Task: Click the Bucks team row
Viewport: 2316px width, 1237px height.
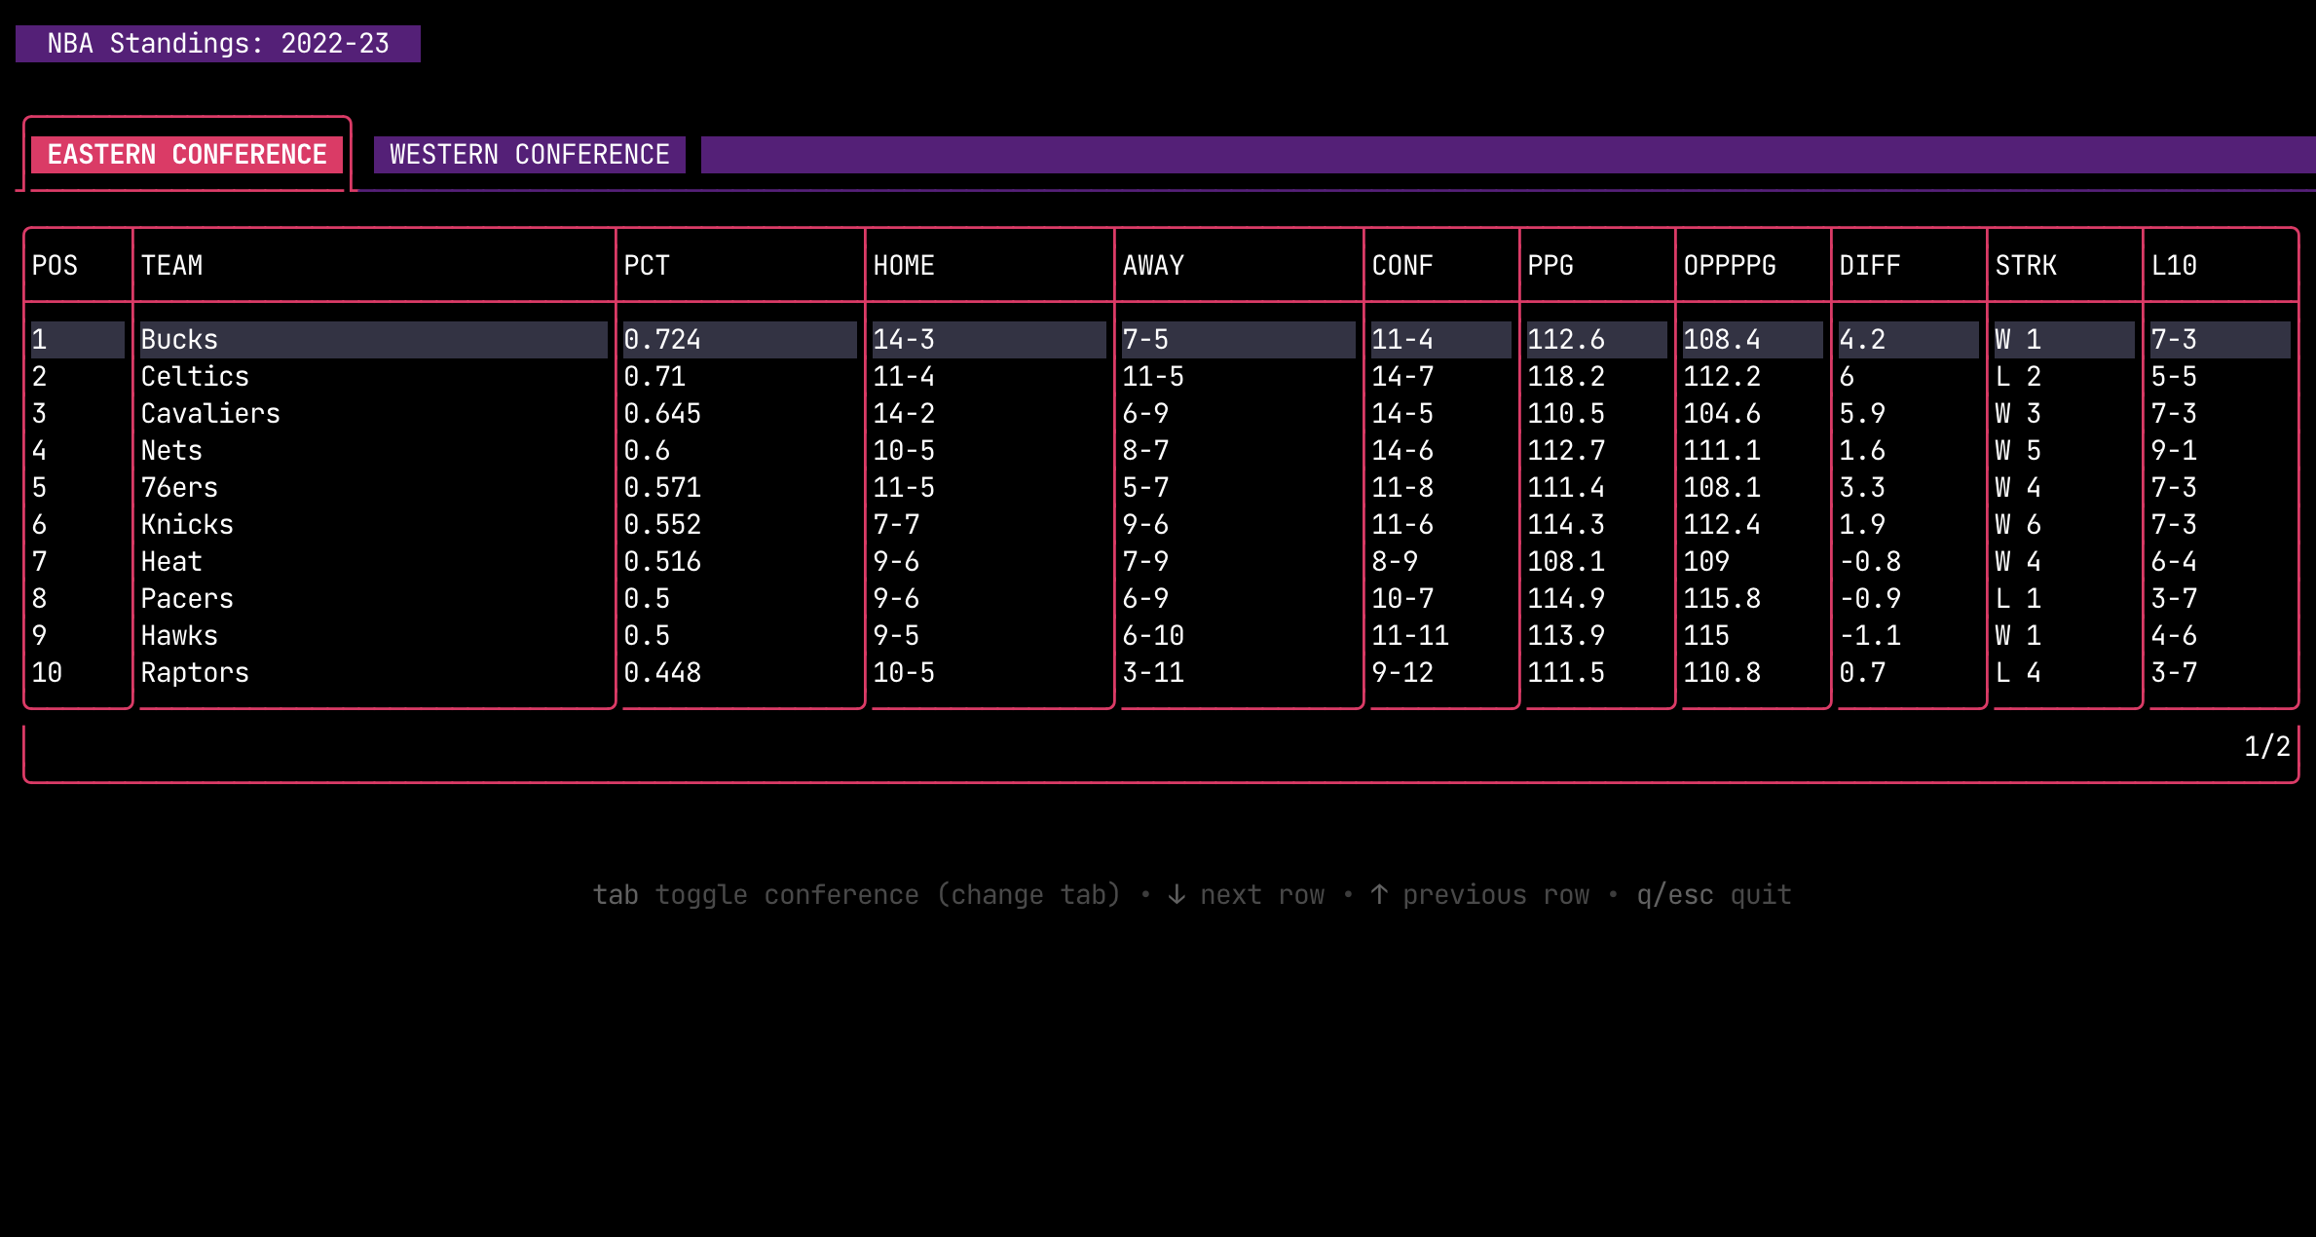Action: click(179, 340)
